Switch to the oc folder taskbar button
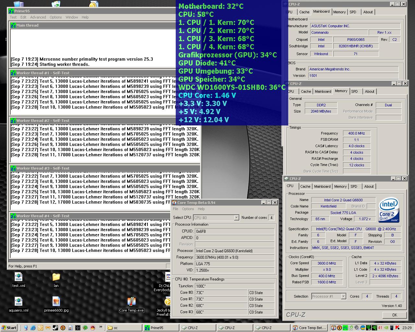This screenshot has height=332, width=415. pos(124,328)
